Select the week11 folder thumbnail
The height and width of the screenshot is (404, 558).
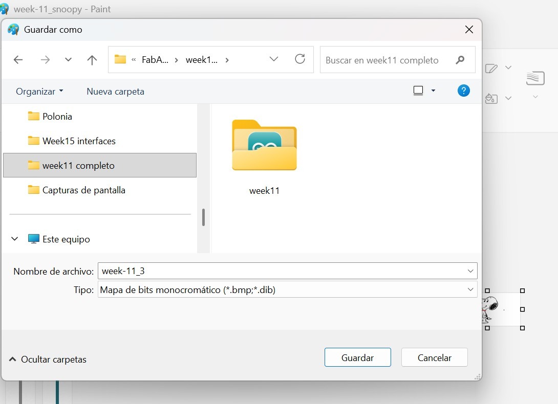(x=264, y=145)
